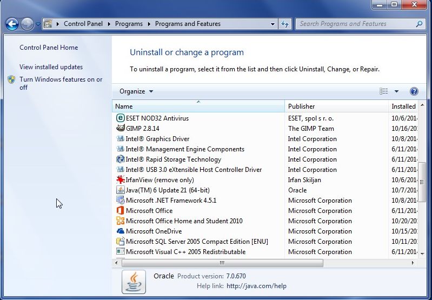Sort the list by the Publisher column
The width and height of the screenshot is (432, 300).
336,106
